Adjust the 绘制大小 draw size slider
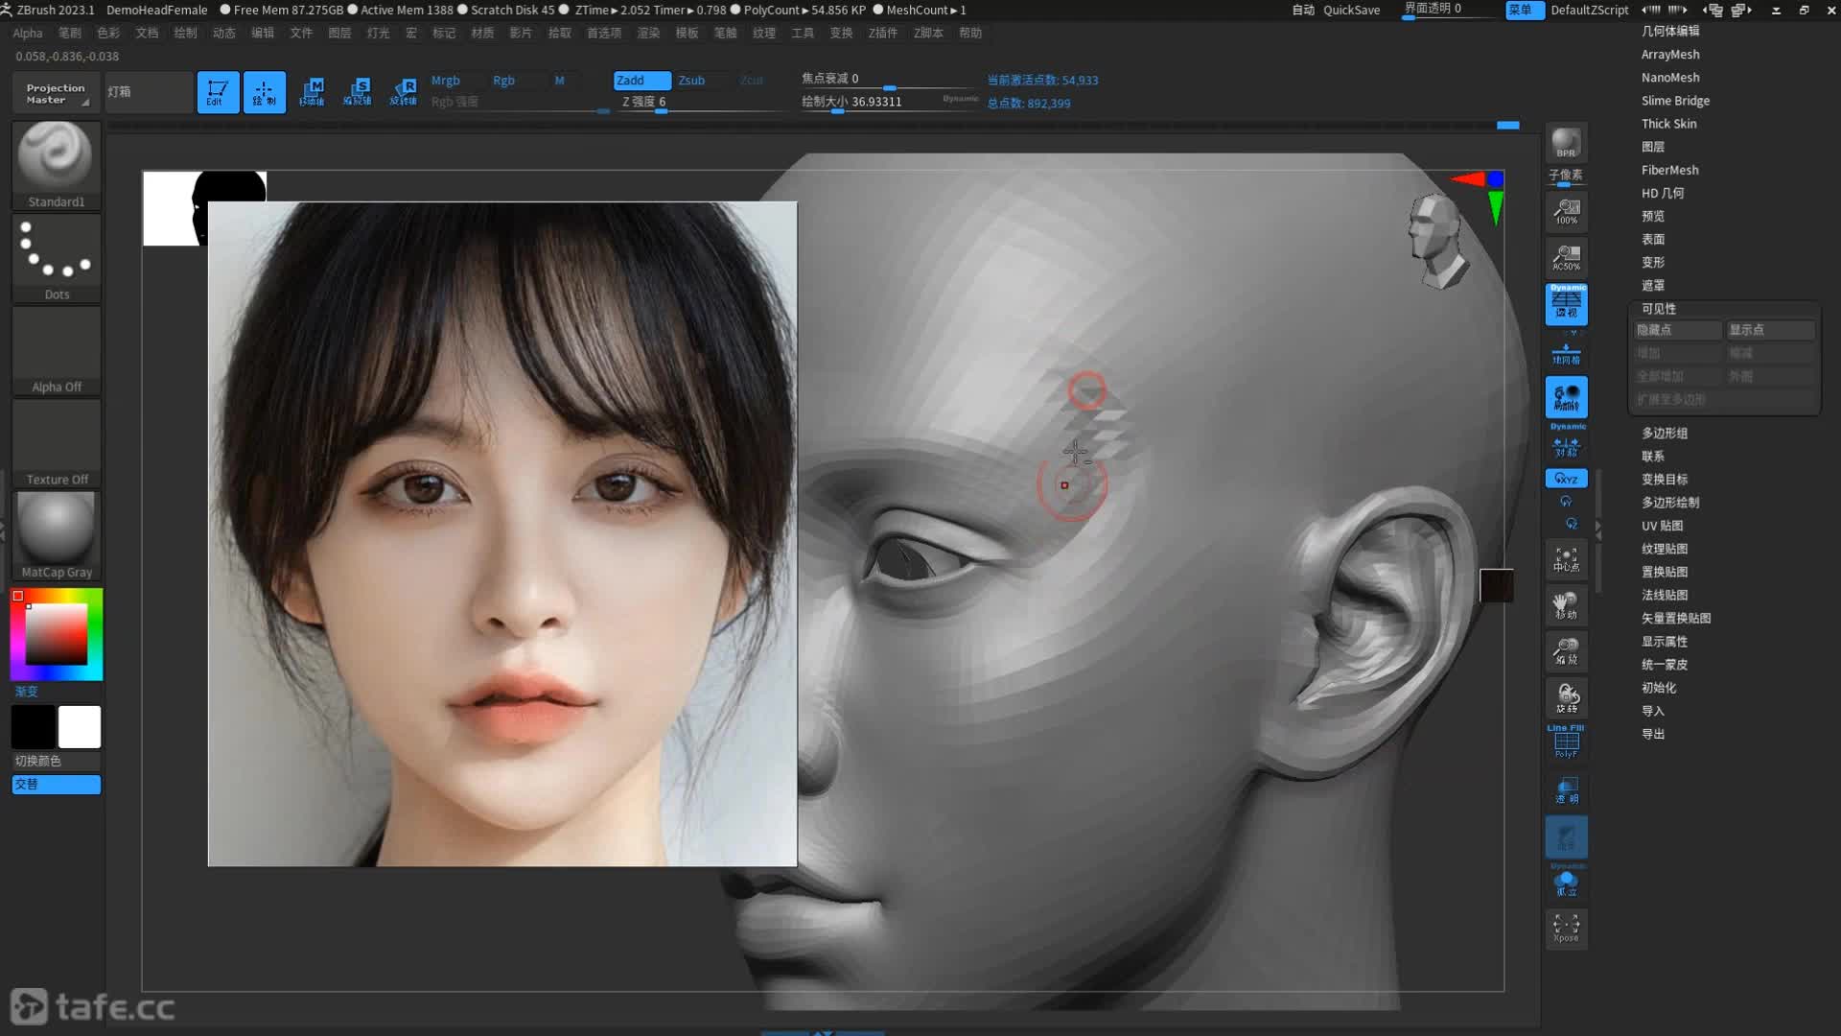Viewport: 1841px width, 1036px height. pyautogui.click(x=889, y=103)
